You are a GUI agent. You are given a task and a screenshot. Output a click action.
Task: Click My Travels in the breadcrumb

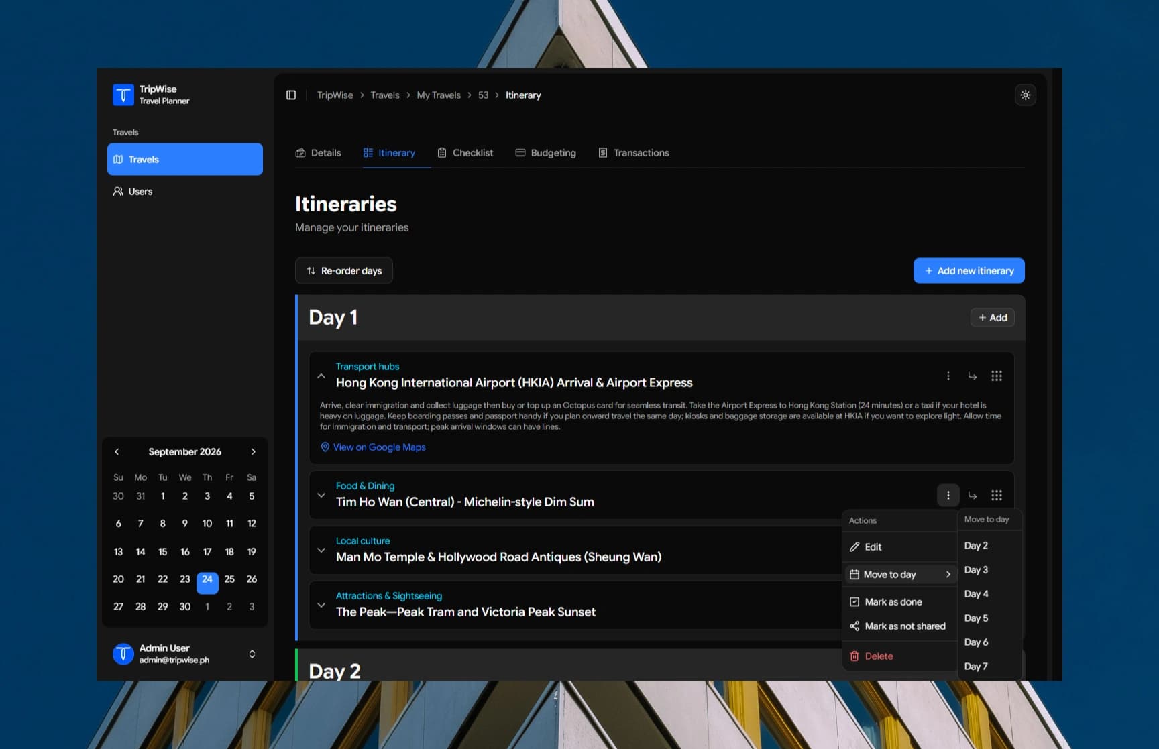[439, 95]
